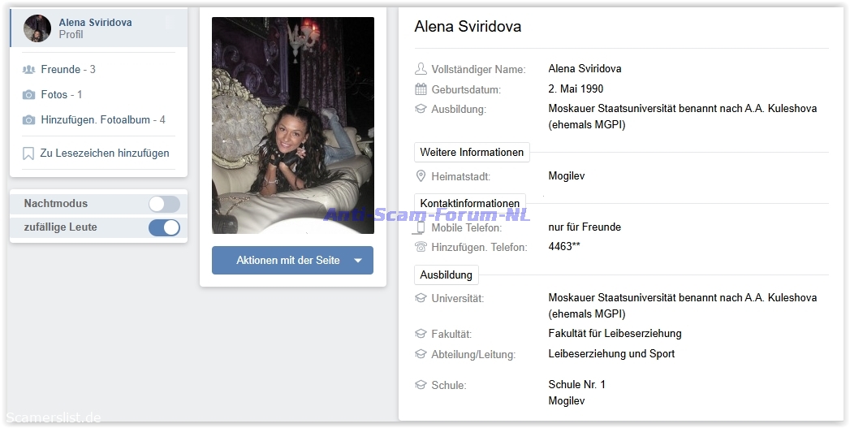Enable the Nachtmodus toggle

[x=164, y=204]
